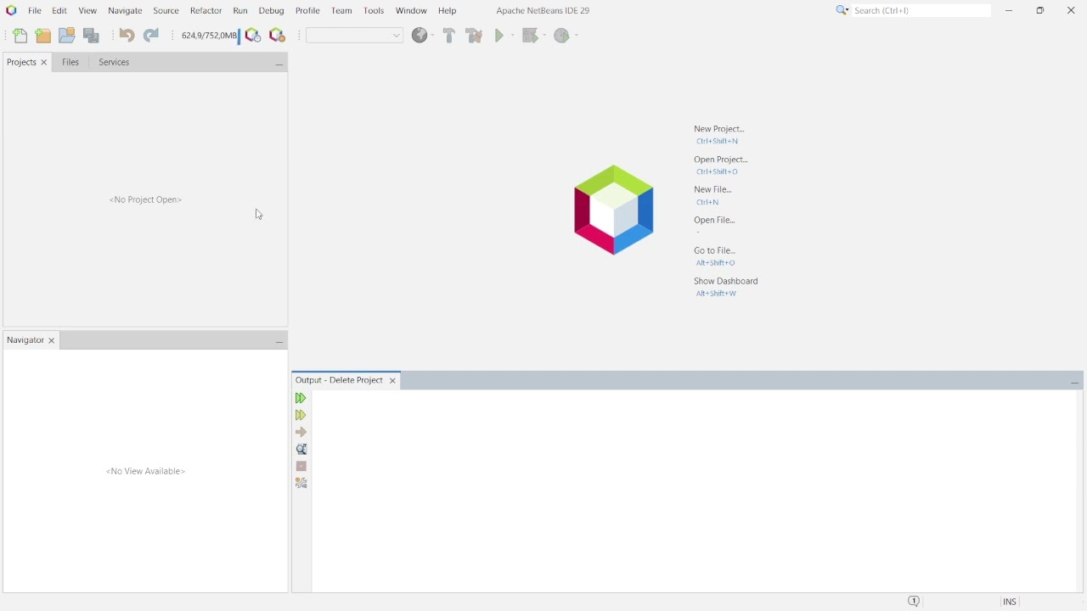The image size is (1087, 611).
Task: Close the Navigator tab
Action: coord(52,342)
